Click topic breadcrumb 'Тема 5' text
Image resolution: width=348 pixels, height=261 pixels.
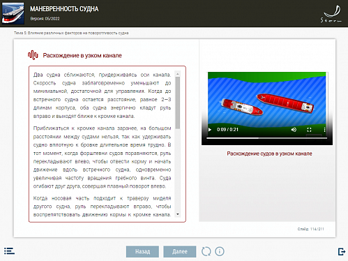(71, 33)
